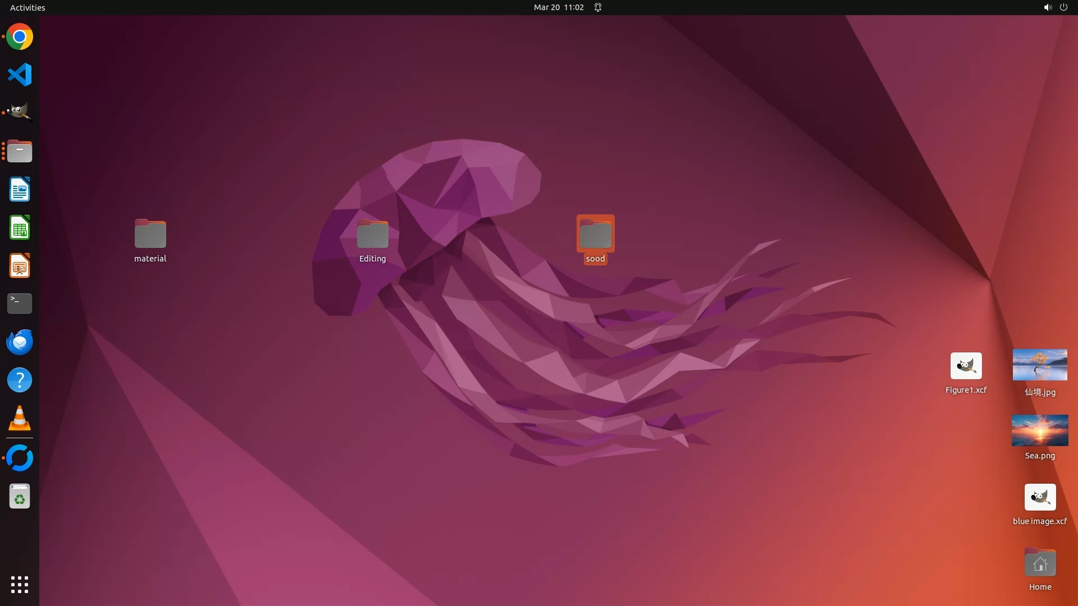Select the Figure1.xcf file icon
1078x606 pixels.
click(x=966, y=366)
